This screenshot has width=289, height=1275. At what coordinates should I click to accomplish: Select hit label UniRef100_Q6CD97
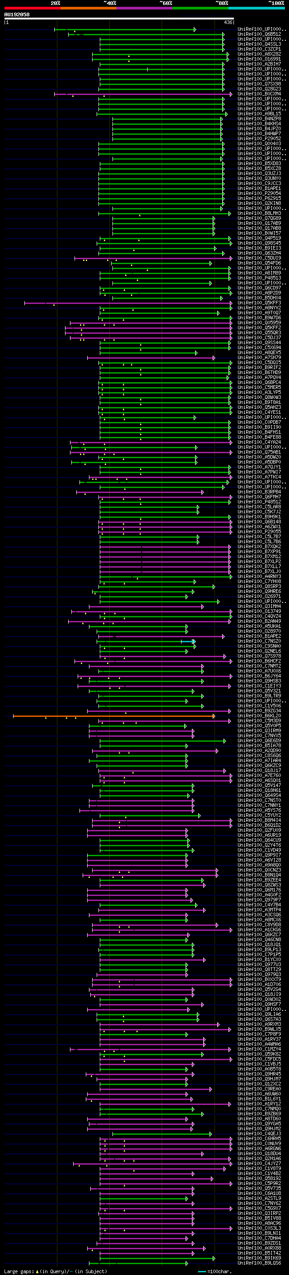(259, 288)
